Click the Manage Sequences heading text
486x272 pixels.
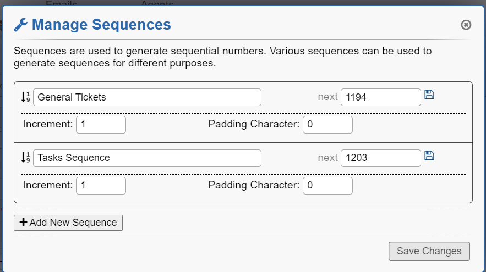(101, 25)
